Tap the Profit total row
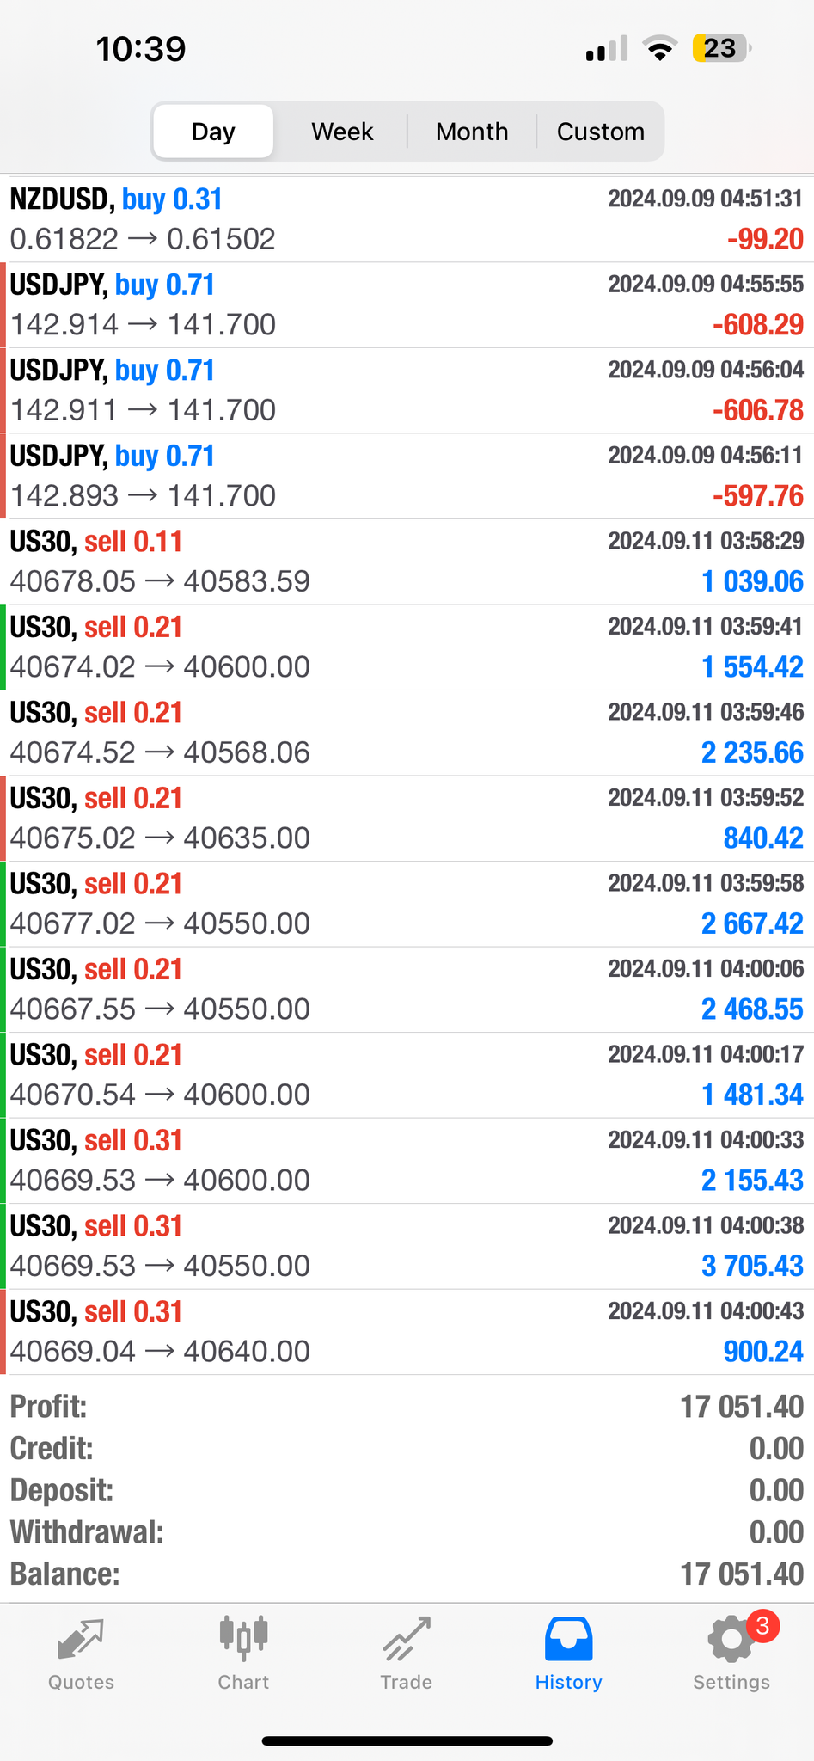This screenshot has width=814, height=1761. pyautogui.click(x=407, y=1407)
